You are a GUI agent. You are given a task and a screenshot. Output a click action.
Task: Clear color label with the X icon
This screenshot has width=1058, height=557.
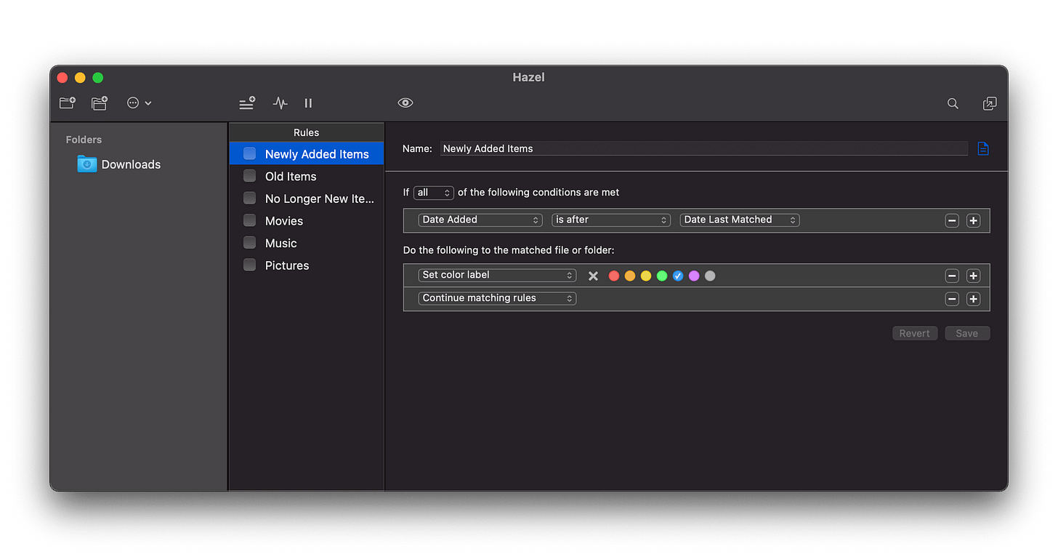(x=593, y=276)
